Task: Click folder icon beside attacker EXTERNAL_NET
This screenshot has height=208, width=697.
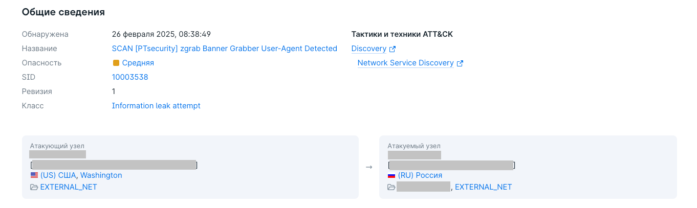Action: point(34,187)
